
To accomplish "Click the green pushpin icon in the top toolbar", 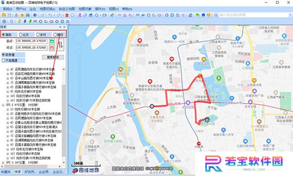I will pos(112,15).
